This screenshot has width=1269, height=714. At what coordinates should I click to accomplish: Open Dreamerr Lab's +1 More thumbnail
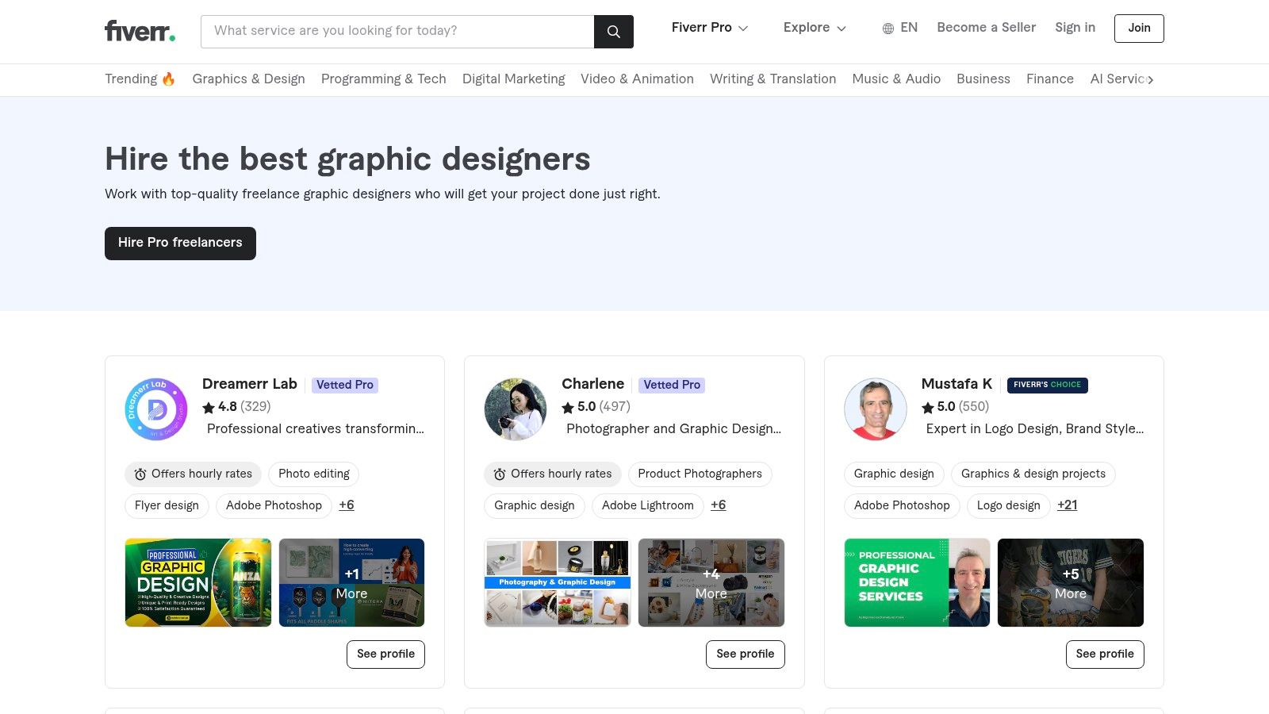pos(351,583)
